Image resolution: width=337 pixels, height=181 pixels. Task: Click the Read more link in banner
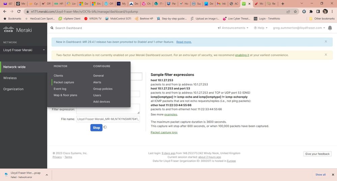pyautogui.click(x=184, y=42)
